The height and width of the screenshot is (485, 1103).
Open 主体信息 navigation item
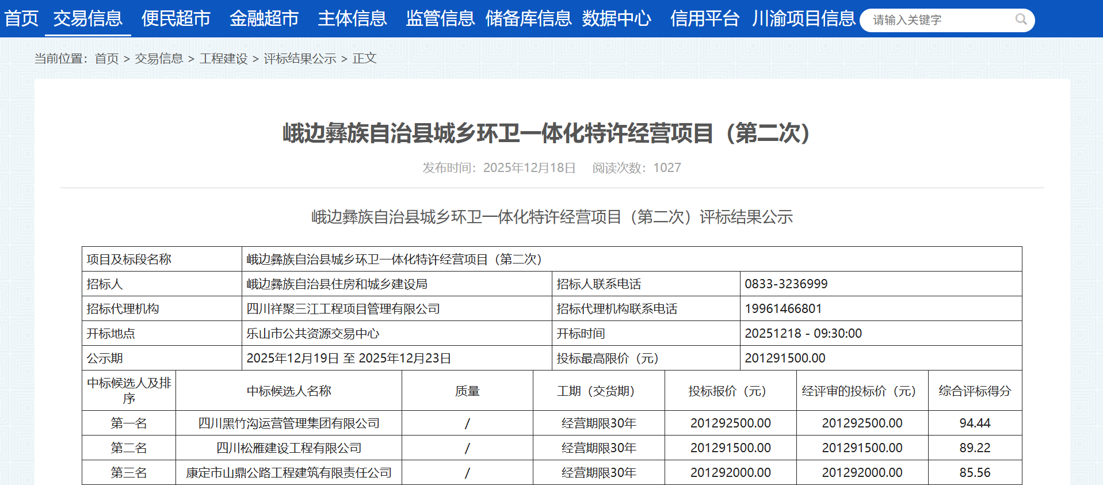tap(352, 18)
